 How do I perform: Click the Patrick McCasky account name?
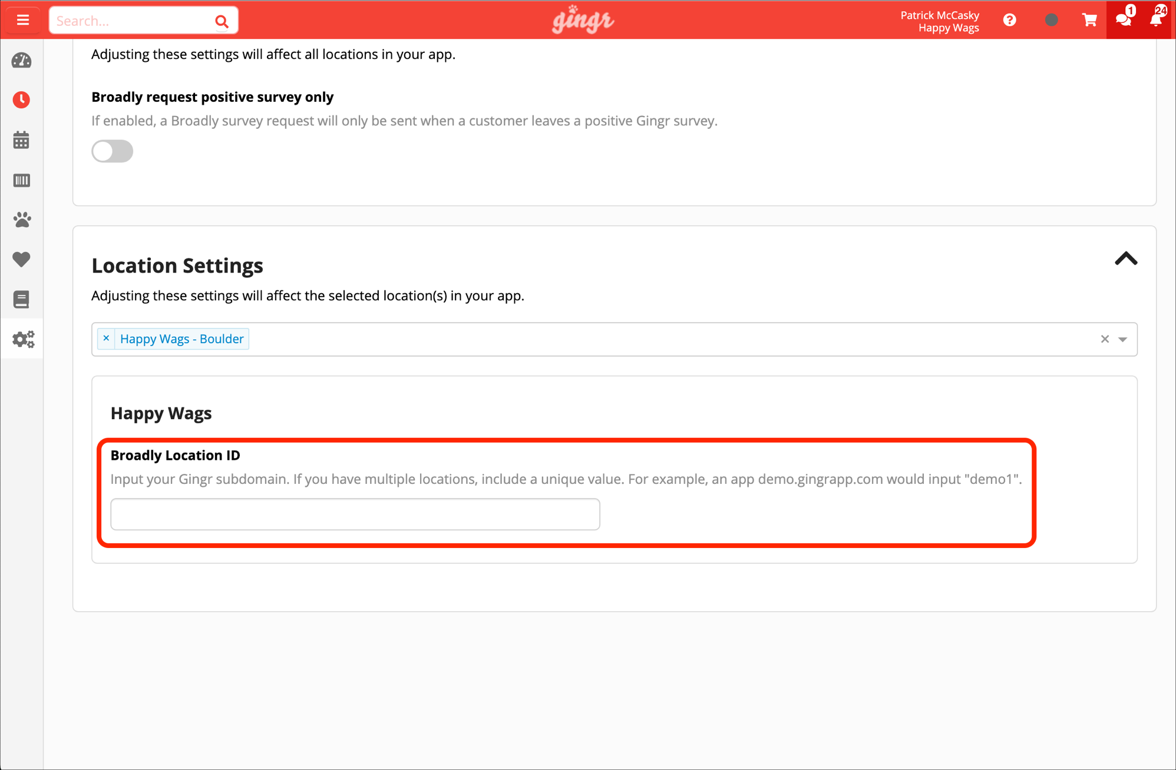tap(940, 15)
